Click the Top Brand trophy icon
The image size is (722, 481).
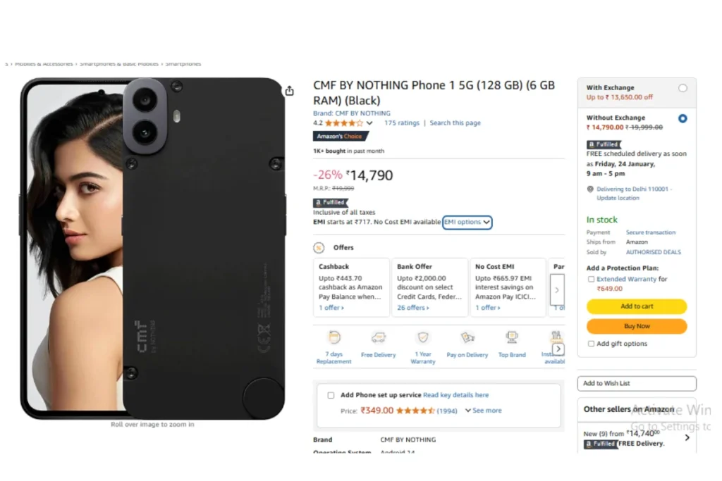[x=512, y=337]
